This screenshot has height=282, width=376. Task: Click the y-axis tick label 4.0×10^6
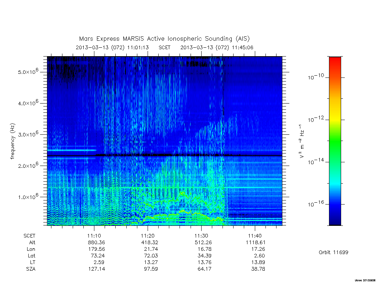point(28,103)
